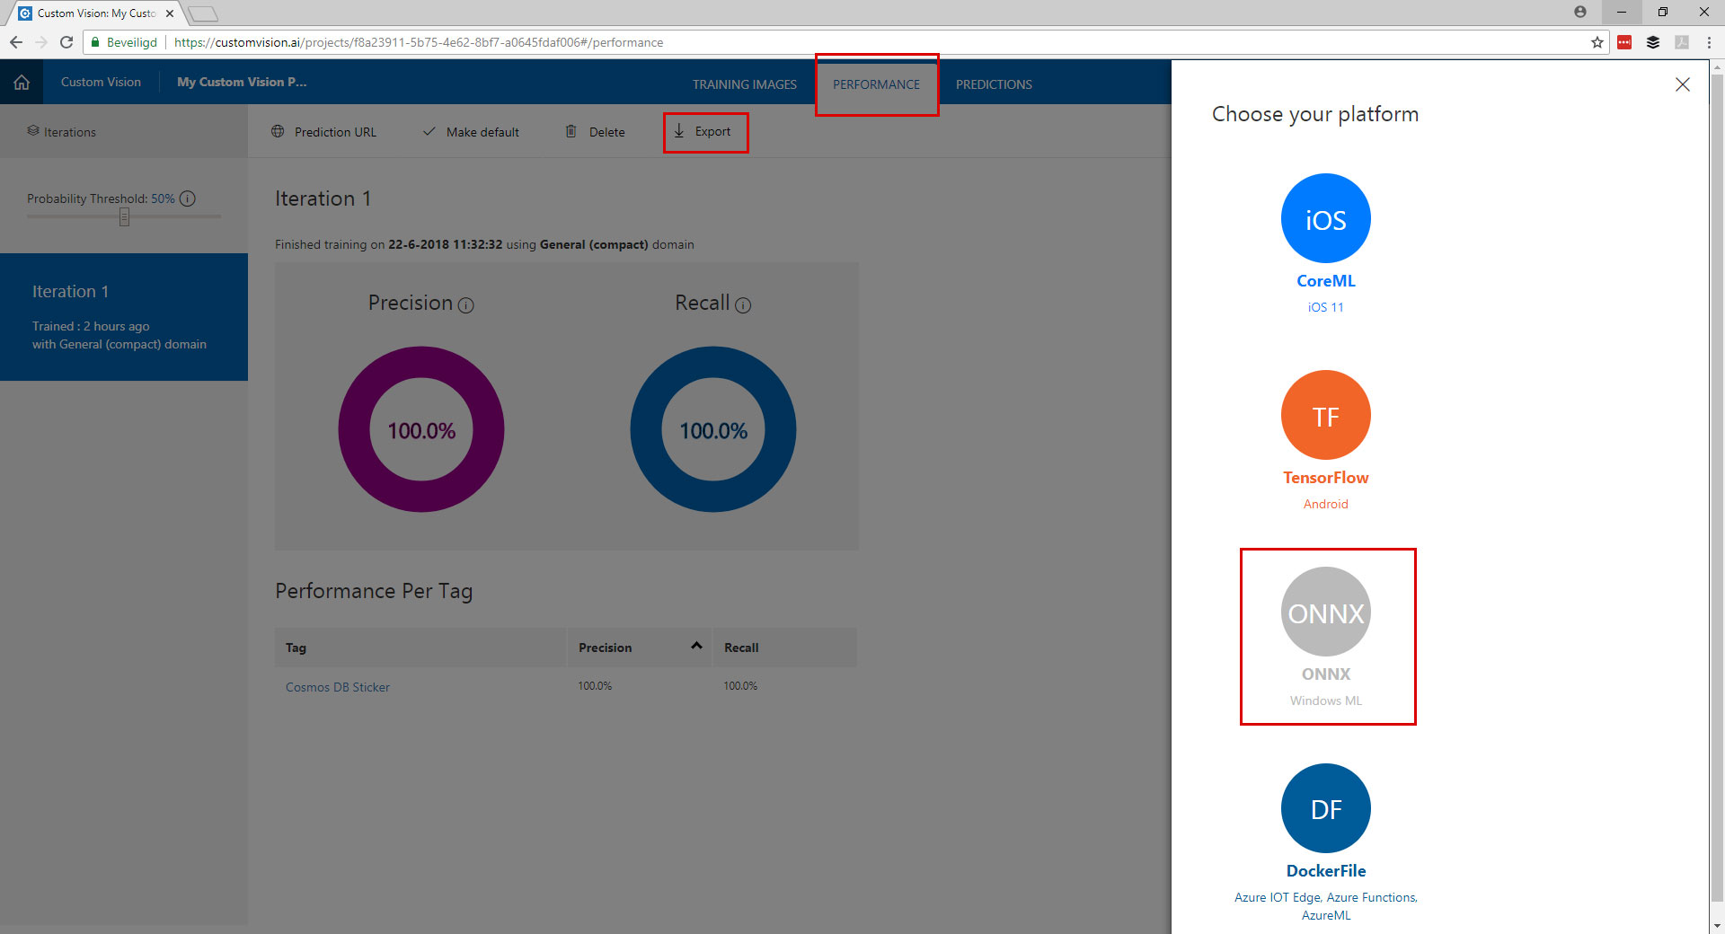The height and width of the screenshot is (934, 1725).
Task: Open the stacked layers browser extension icon
Action: 1652,42
